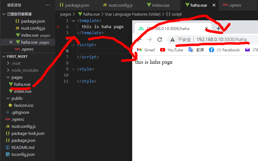This screenshot has width=258, height=161.
Task: Toggle breakpoint beside line 2
Action: point(58,27)
